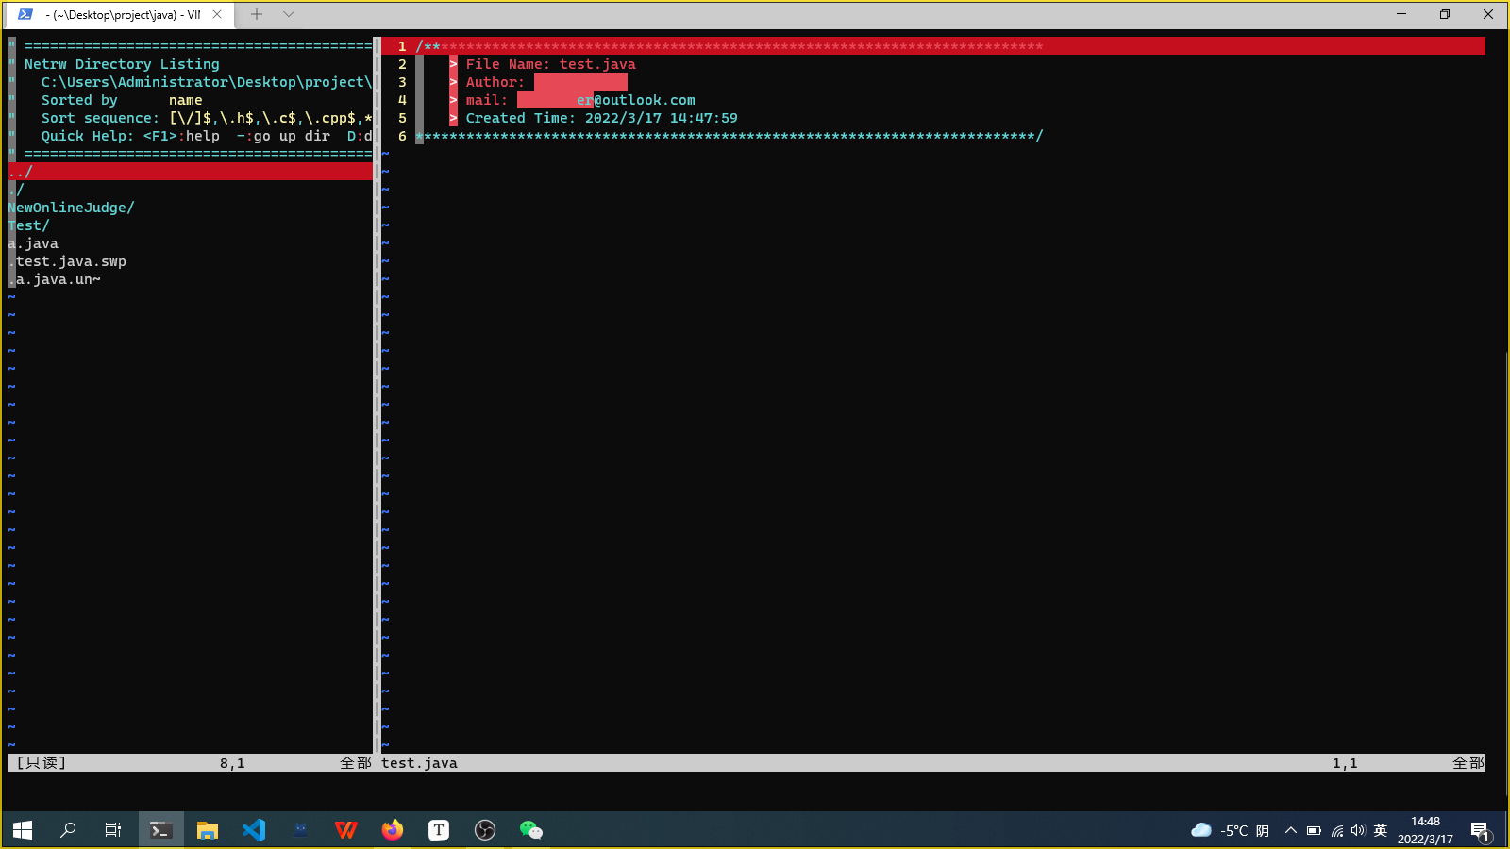1510x849 pixels.
Task: Click the PowerShell icon on terminal tab
Action: tap(25, 14)
